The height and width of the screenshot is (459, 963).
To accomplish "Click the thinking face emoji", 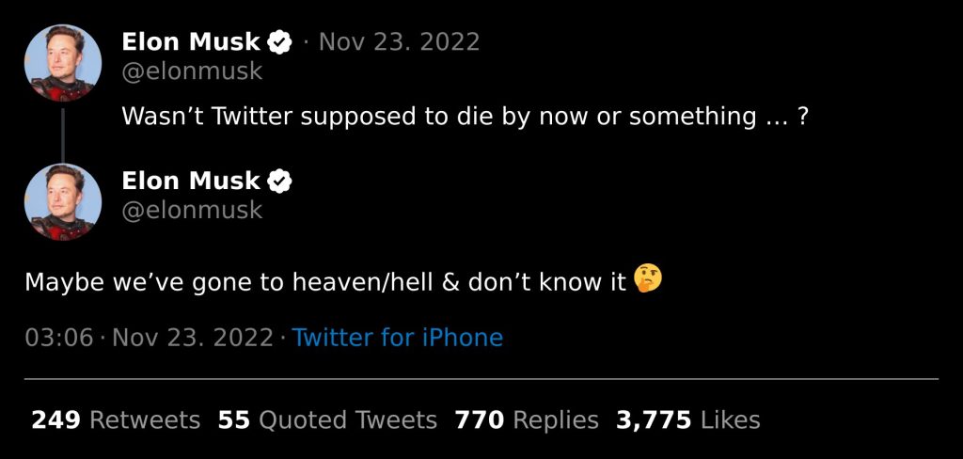I will click(x=648, y=278).
